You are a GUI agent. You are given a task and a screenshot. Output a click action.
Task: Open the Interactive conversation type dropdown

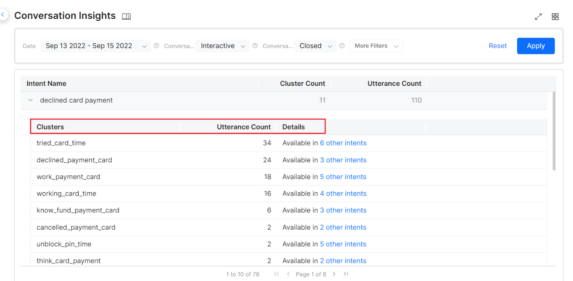click(222, 46)
